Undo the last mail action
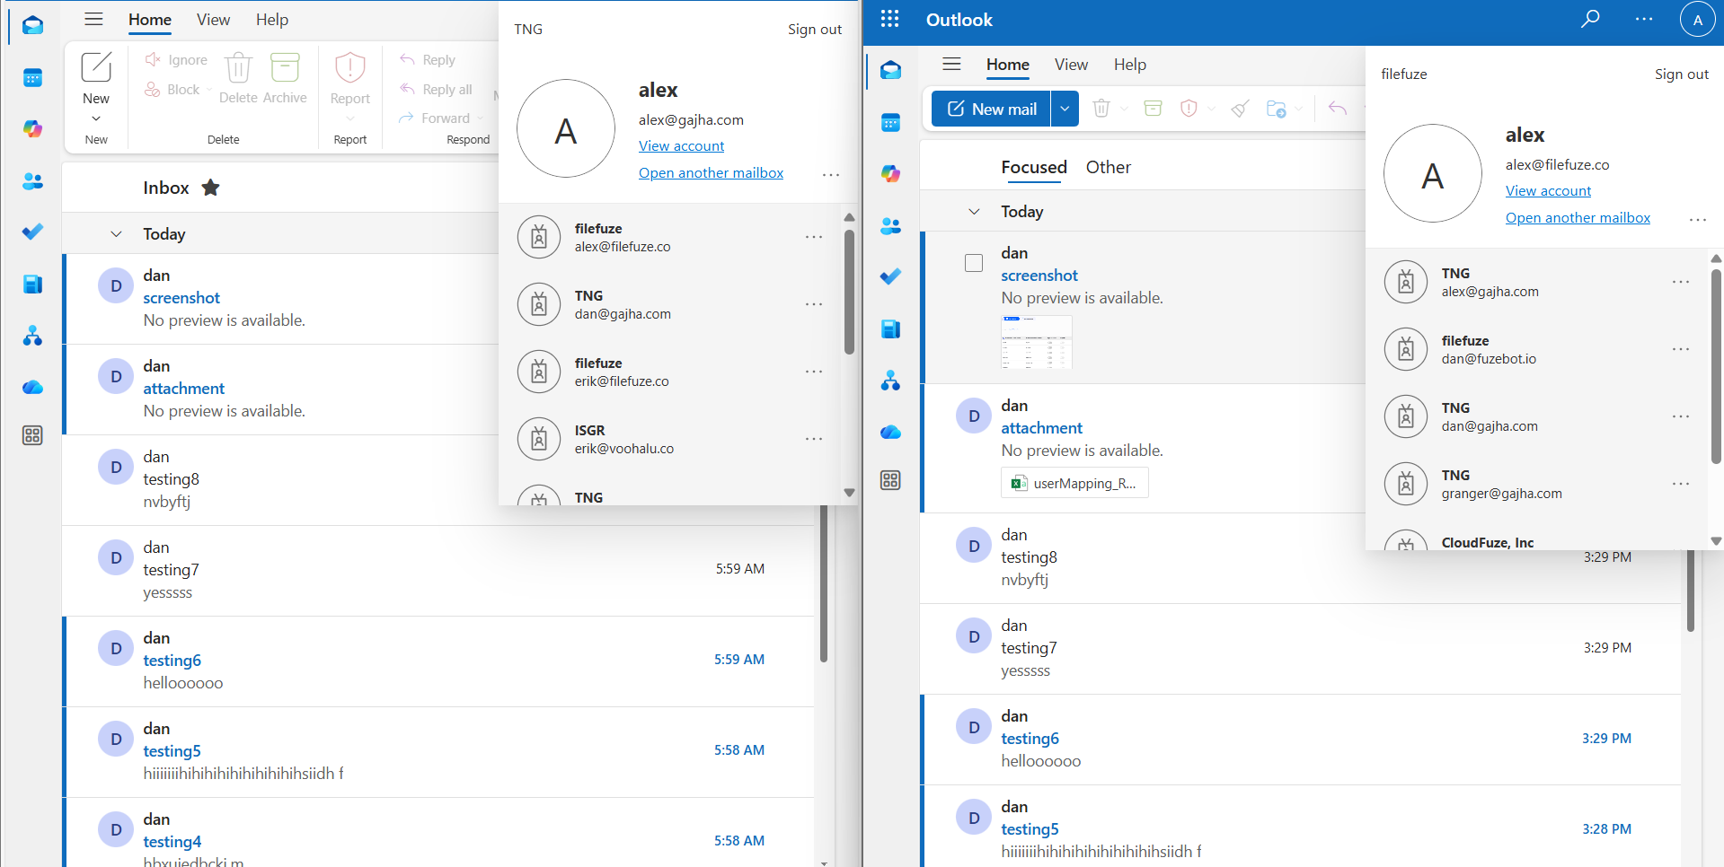Image resolution: width=1724 pixels, height=867 pixels. click(1337, 108)
